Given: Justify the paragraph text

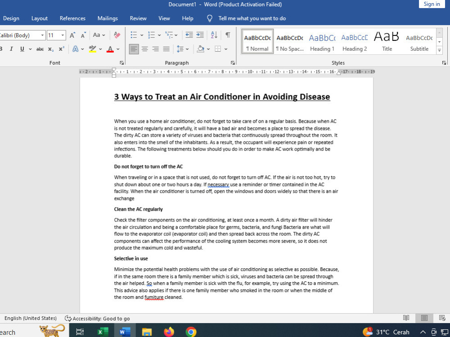Looking at the screenshot, I should pyautogui.click(x=166, y=49).
